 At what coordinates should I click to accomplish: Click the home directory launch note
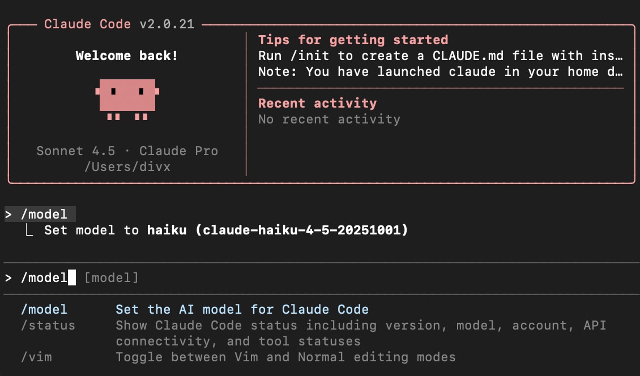pos(440,72)
